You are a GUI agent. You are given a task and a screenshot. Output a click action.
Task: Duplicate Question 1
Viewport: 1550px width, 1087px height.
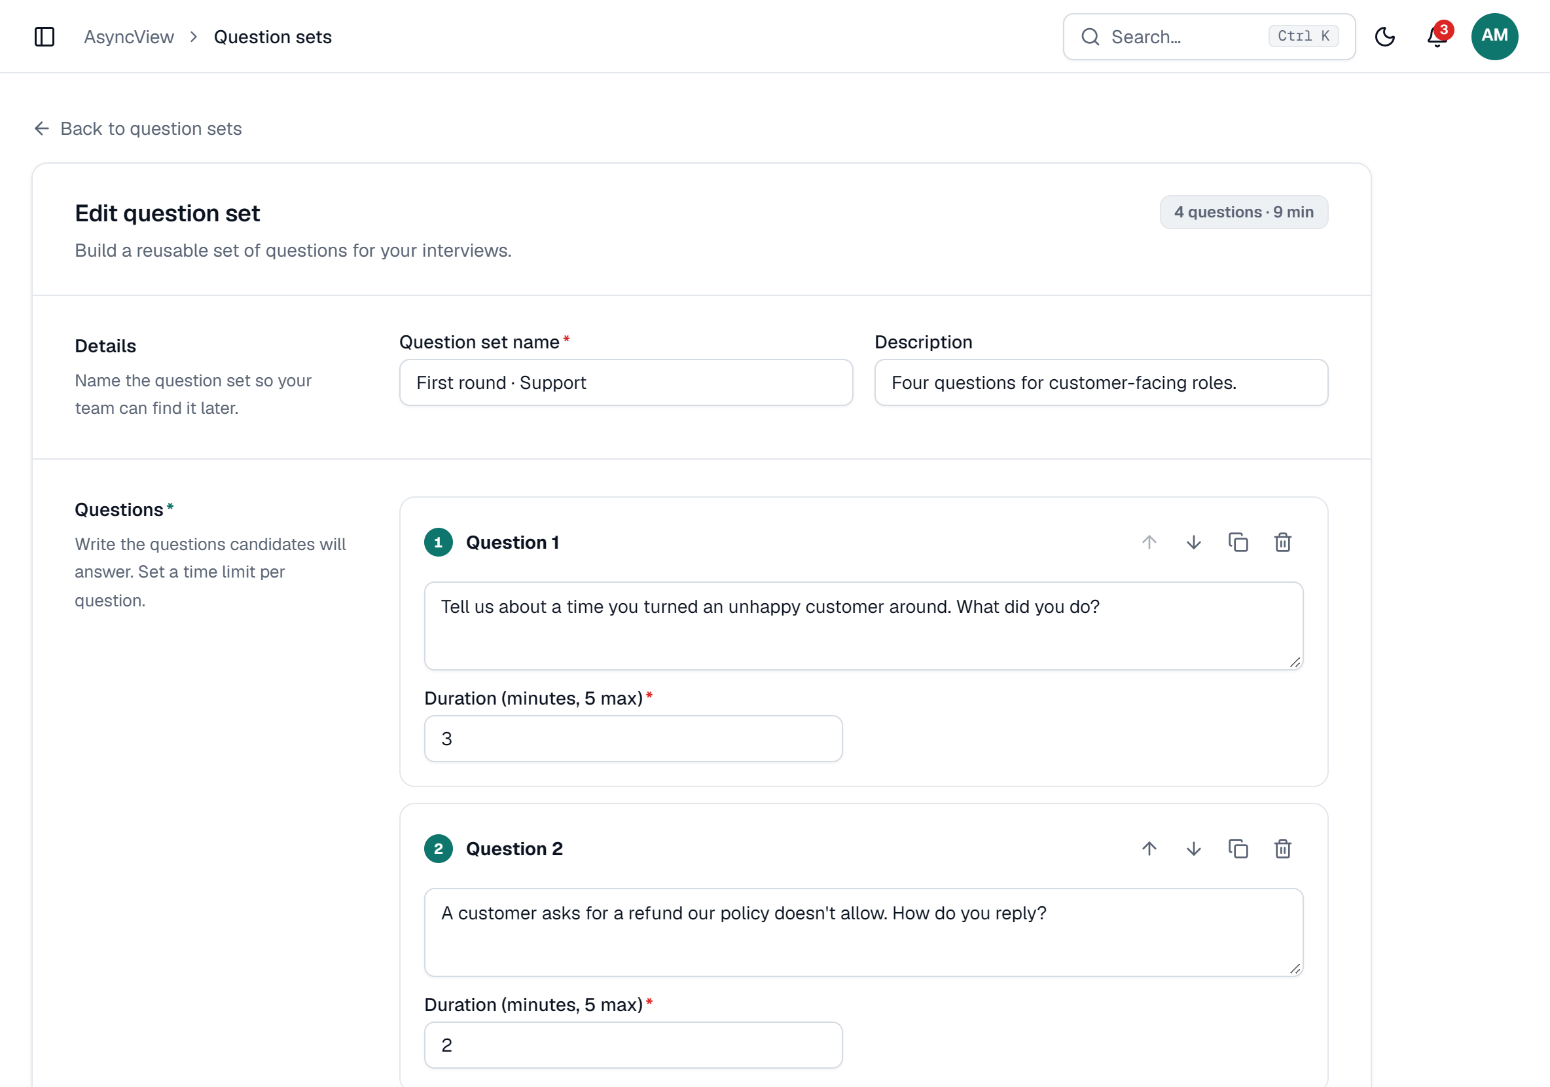click(x=1238, y=542)
